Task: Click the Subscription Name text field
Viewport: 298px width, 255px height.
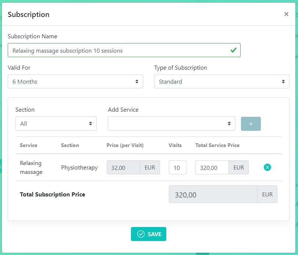Action: click(118, 50)
